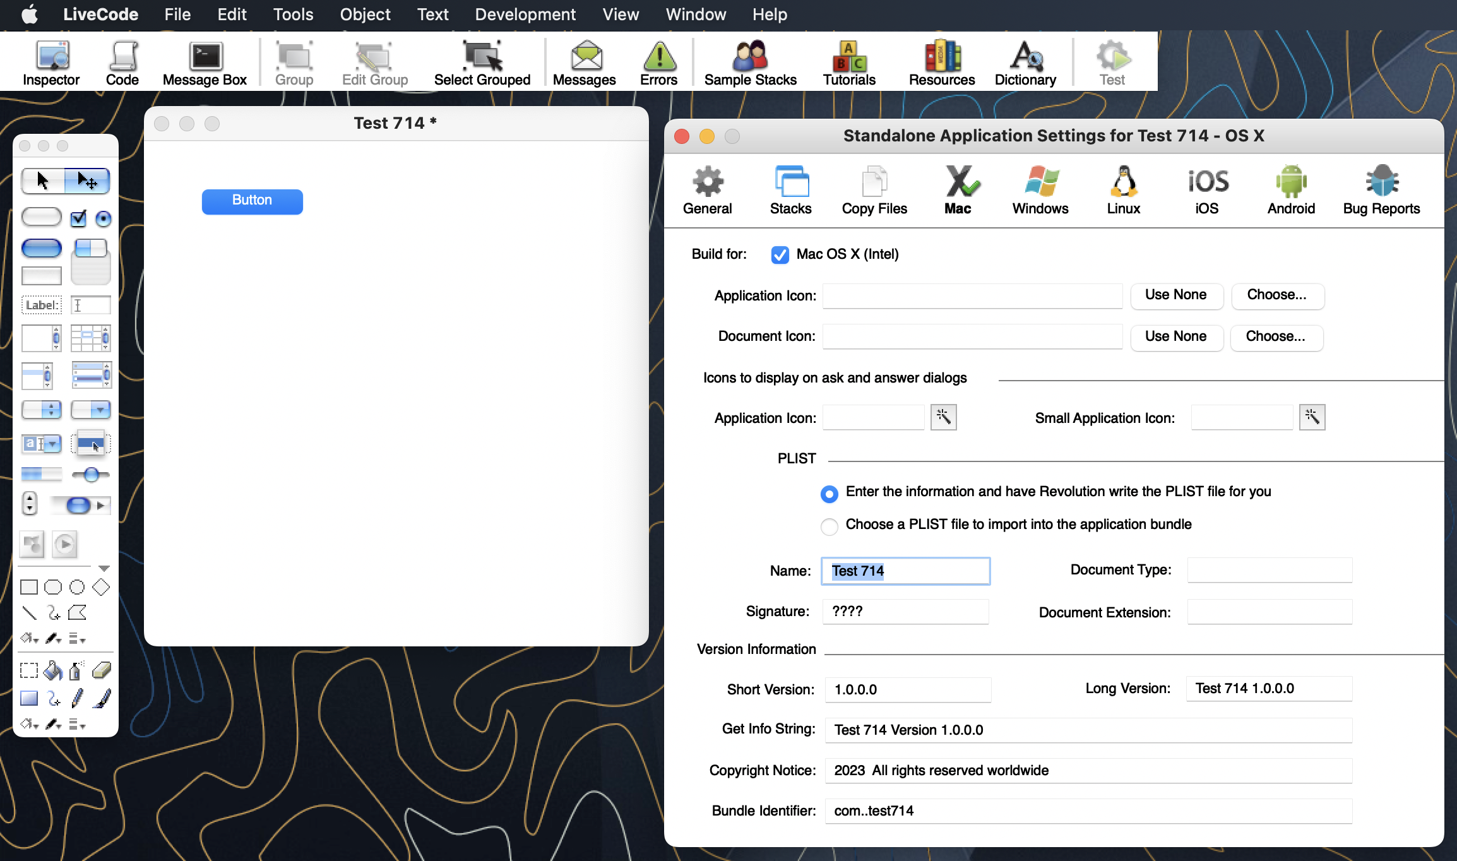Select the pencil paint tool

(x=77, y=698)
